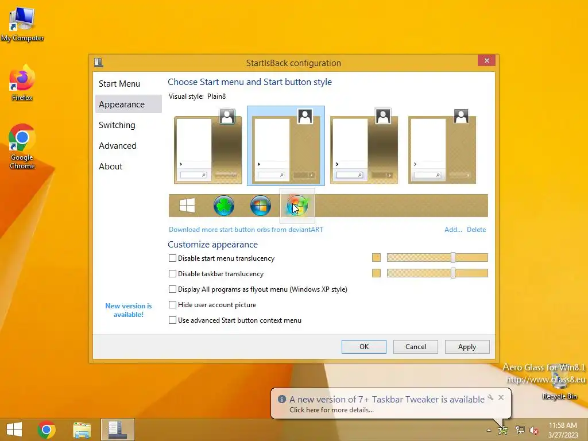The height and width of the screenshot is (441, 588).
Task: Click the Add... orb link
Action: 453,230
